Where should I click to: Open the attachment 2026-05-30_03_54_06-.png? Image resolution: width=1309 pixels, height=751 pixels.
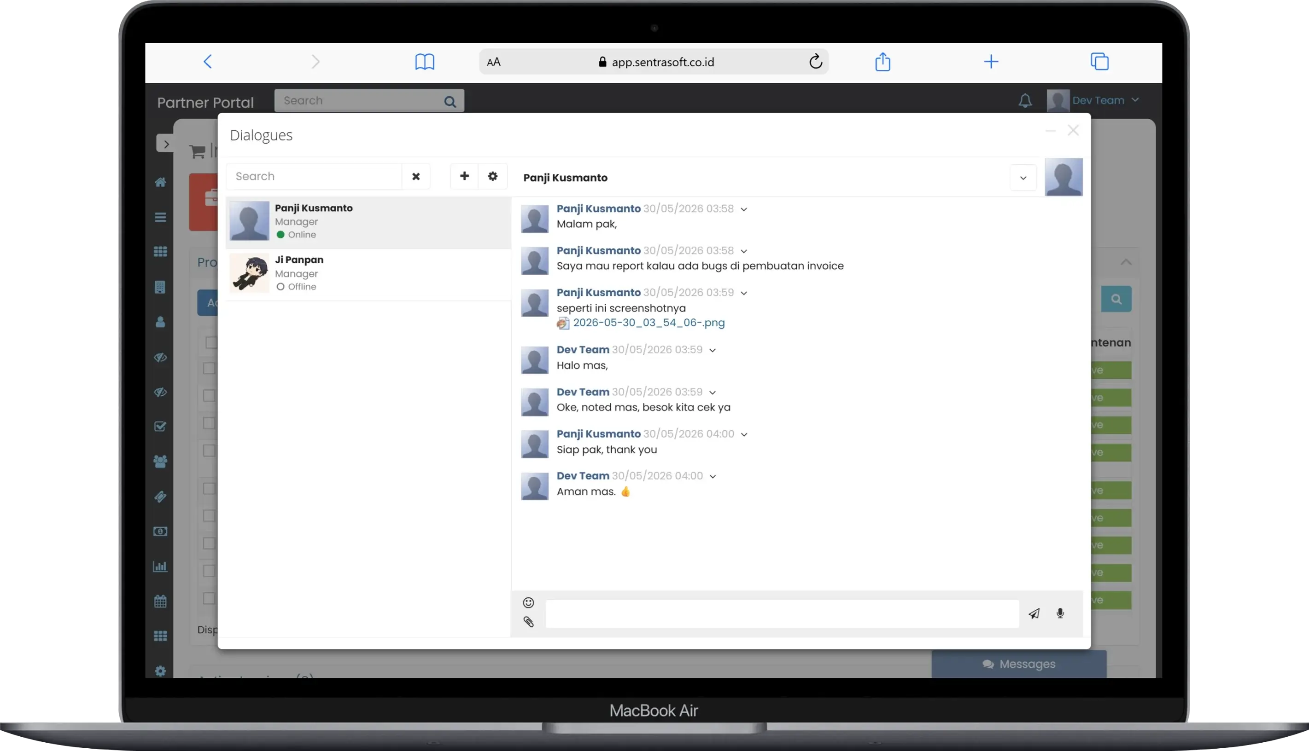coord(649,323)
